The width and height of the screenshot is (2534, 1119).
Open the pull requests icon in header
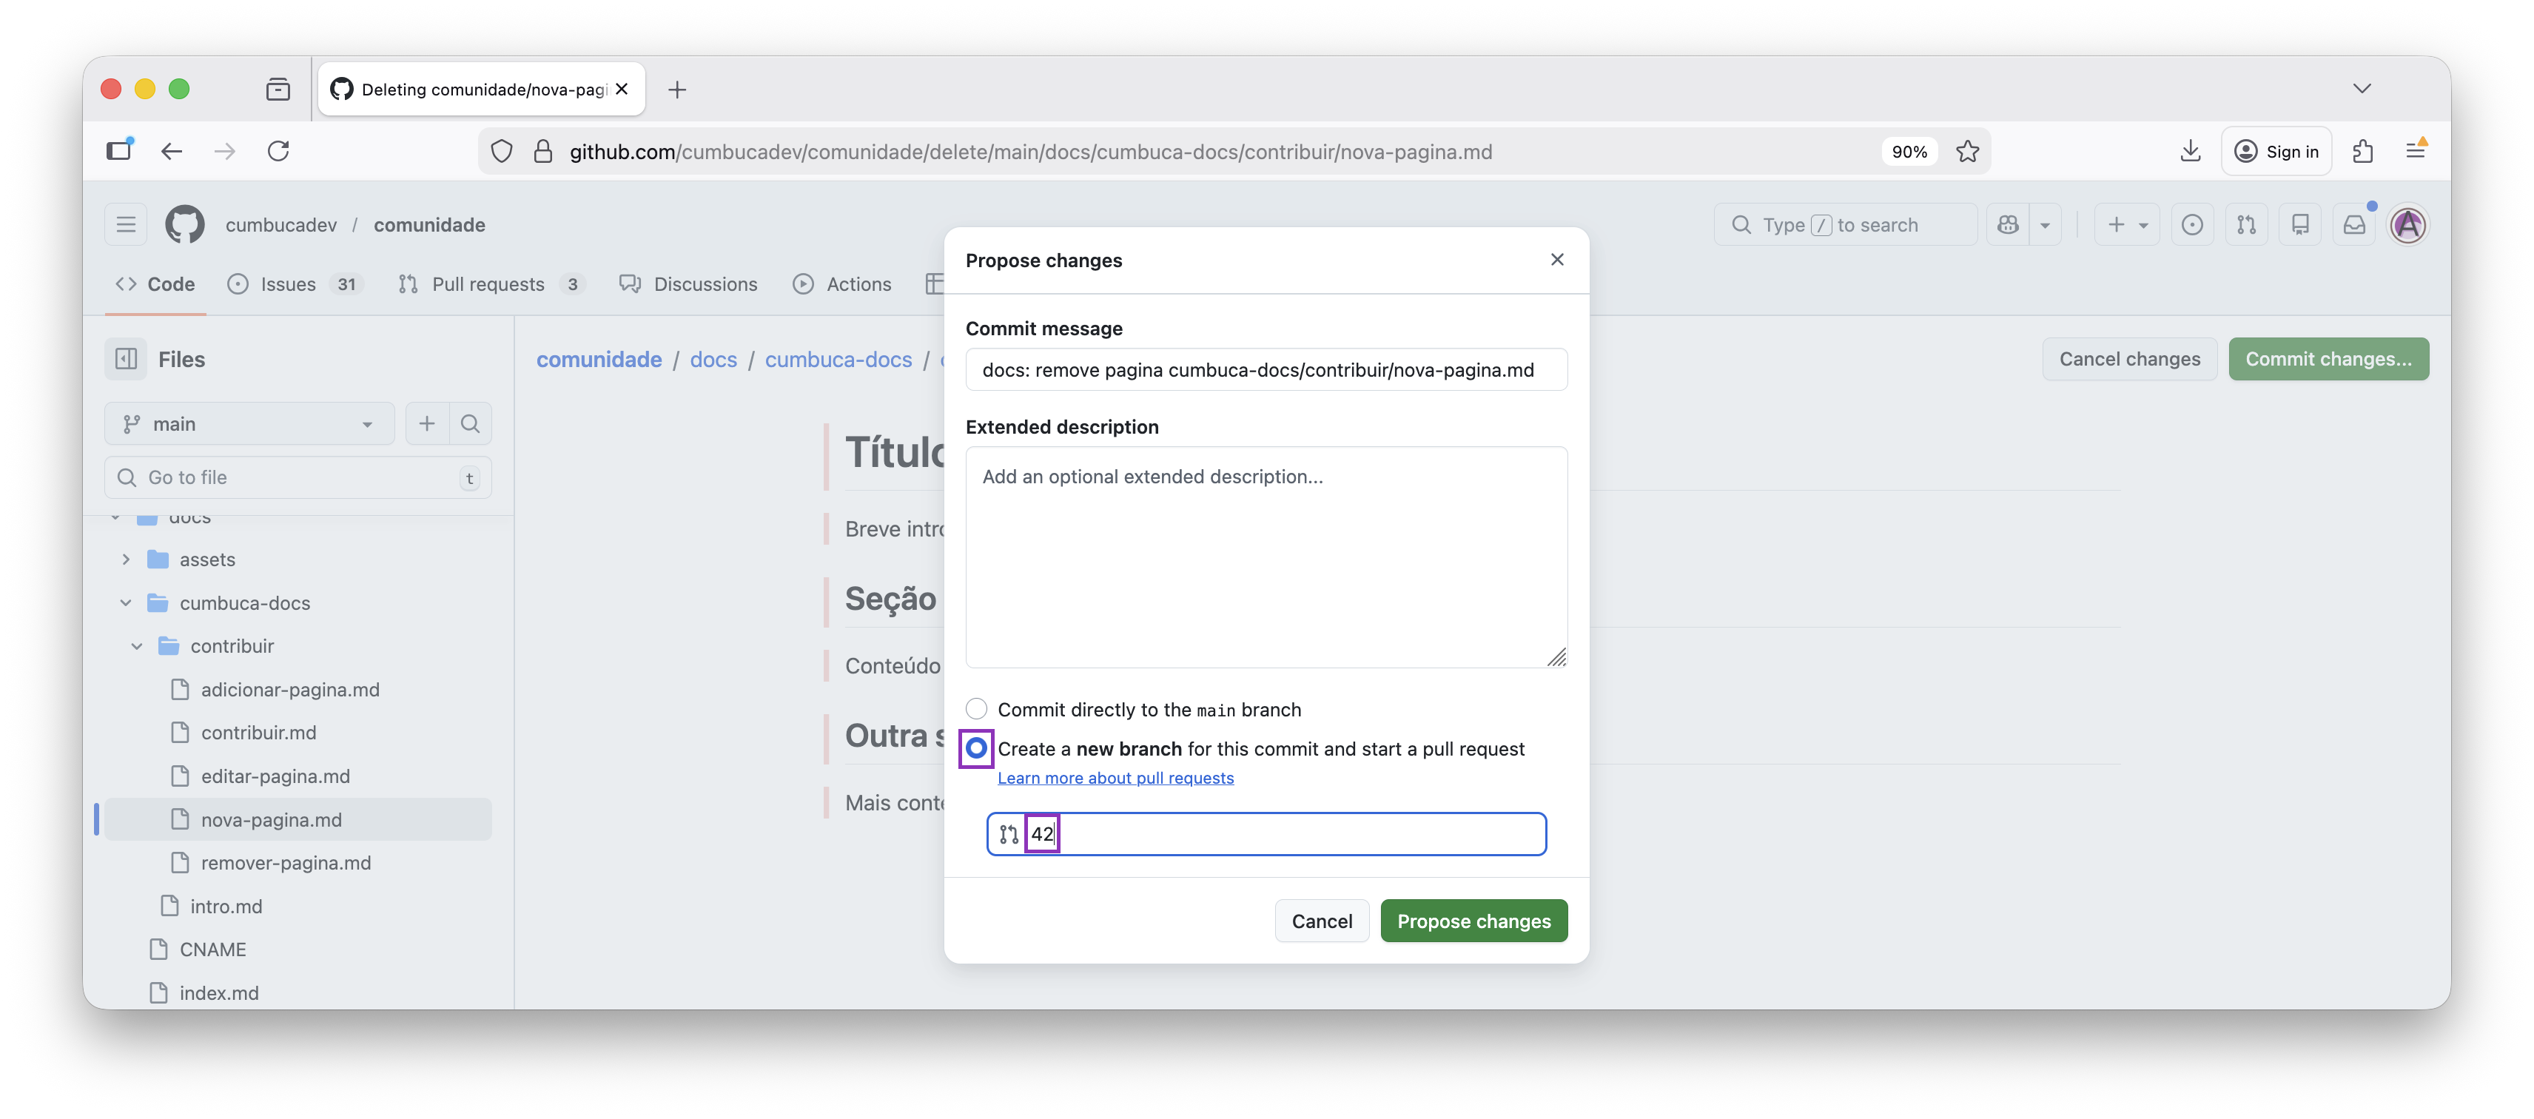2246,225
